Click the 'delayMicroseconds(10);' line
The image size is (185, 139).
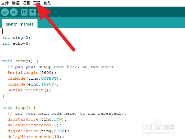tap(36, 137)
